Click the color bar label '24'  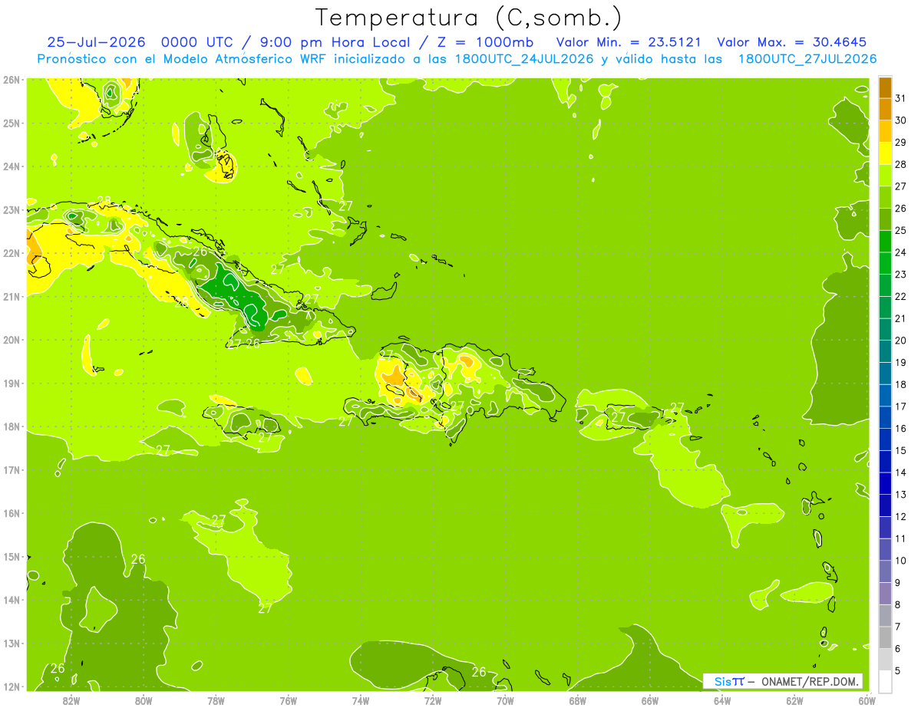tap(901, 252)
